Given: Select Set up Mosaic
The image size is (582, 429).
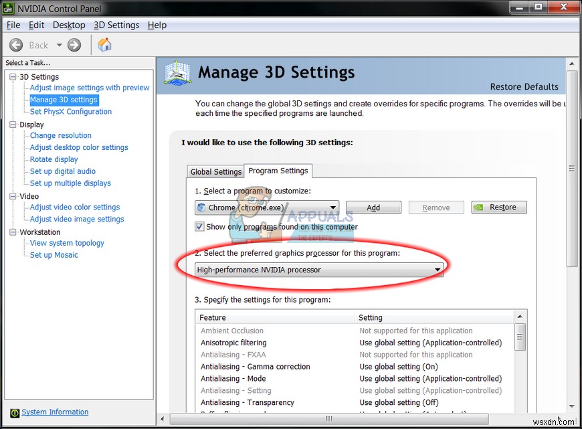Looking at the screenshot, I should [54, 255].
